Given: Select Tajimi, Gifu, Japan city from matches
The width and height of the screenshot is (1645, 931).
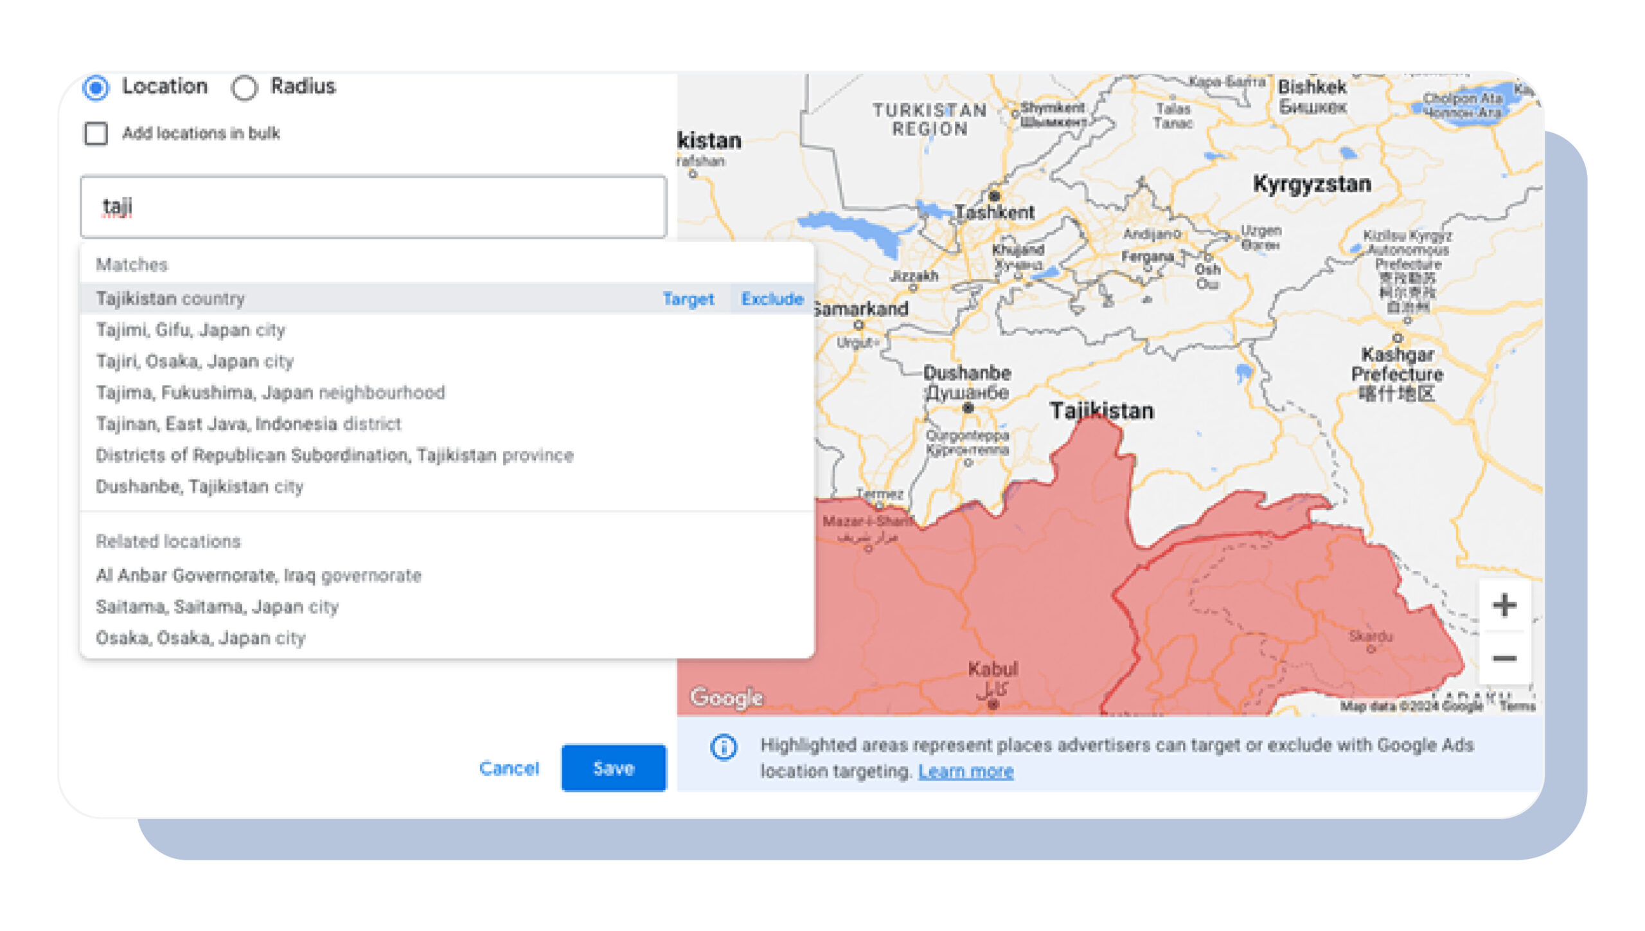Looking at the screenshot, I should click(x=192, y=331).
